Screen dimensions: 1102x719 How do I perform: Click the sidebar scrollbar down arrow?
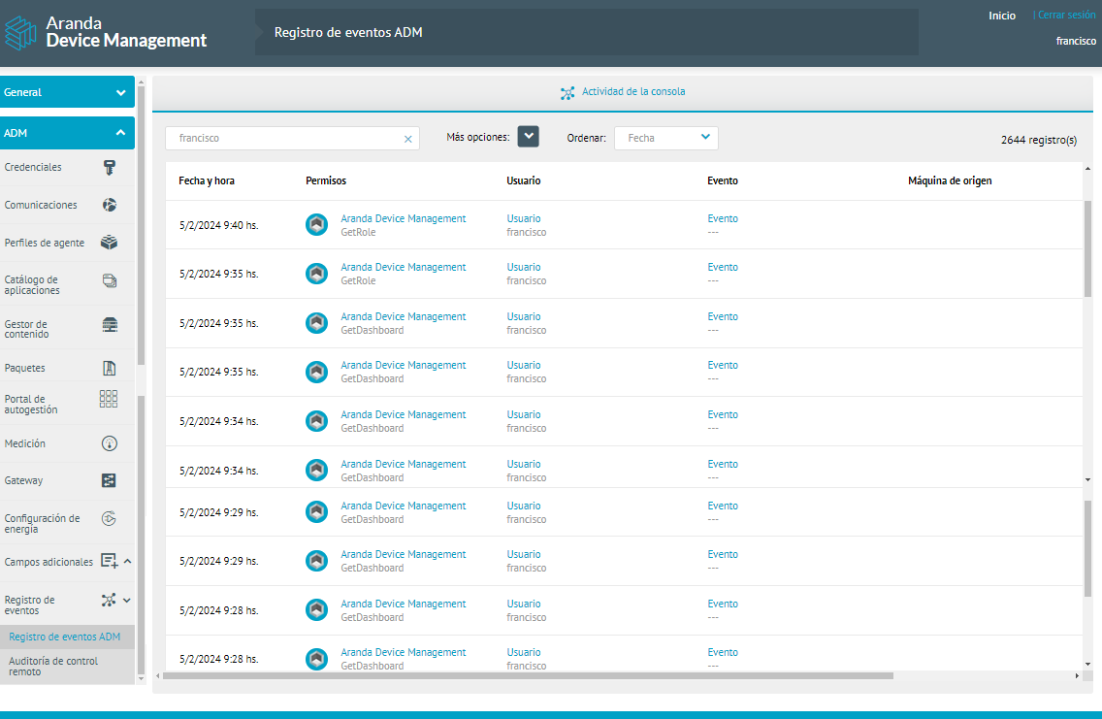pyautogui.click(x=141, y=678)
